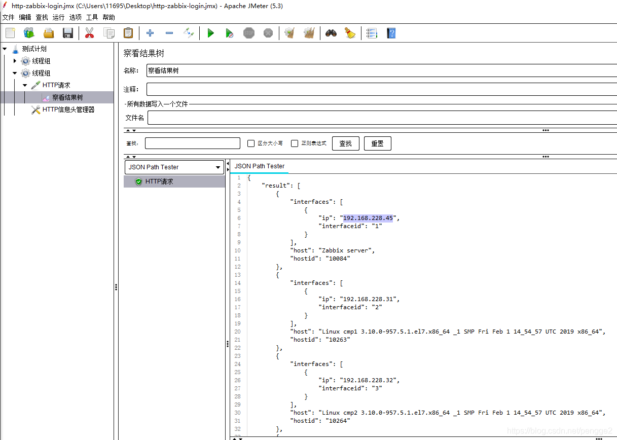Viewport: 617px width, 440px height.
Task: Open the 工具 menu
Action: coord(92,17)
